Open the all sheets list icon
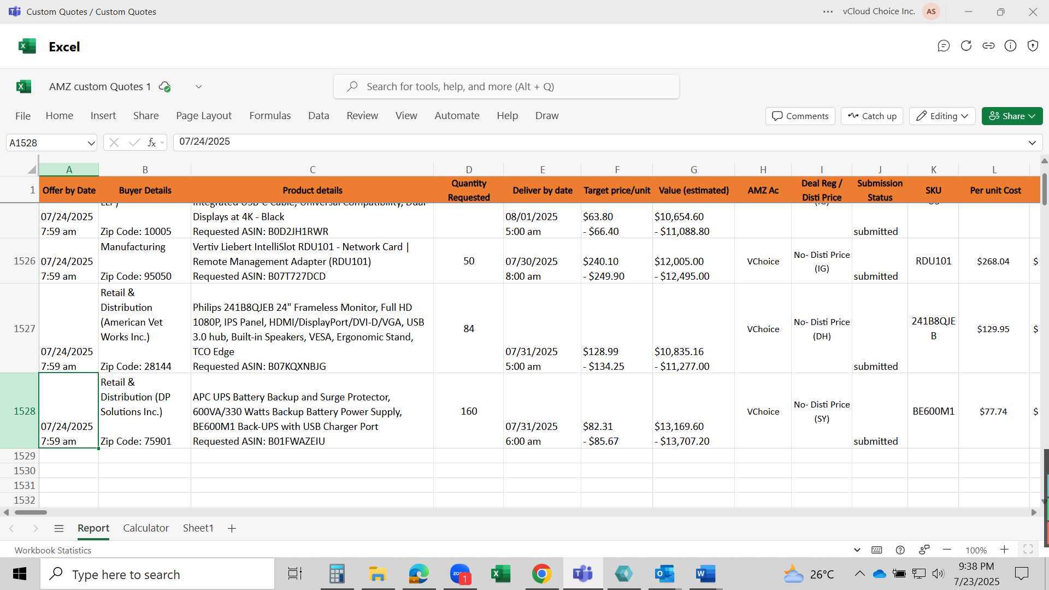The image size is (1049, 590). click(x=59, y=528)
